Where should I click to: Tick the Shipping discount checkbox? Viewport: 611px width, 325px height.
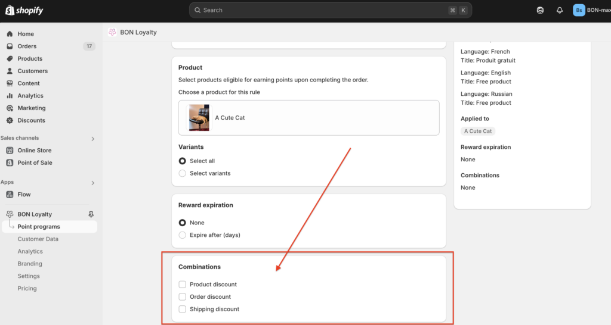point(183,310)
